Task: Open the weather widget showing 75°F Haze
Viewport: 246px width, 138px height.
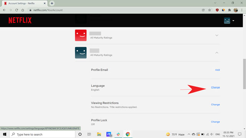Action: tap(175, 135)
